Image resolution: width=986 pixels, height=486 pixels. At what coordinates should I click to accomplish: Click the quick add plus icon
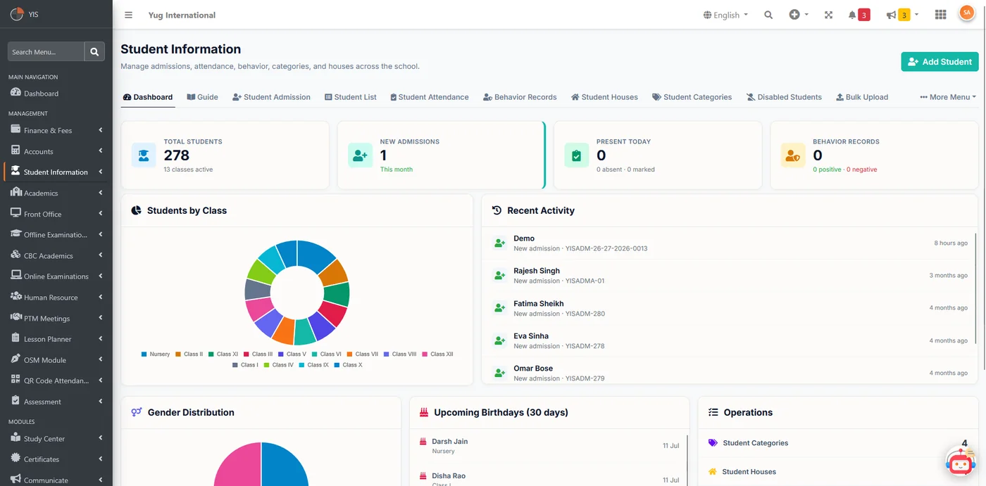tap(794, 15)
